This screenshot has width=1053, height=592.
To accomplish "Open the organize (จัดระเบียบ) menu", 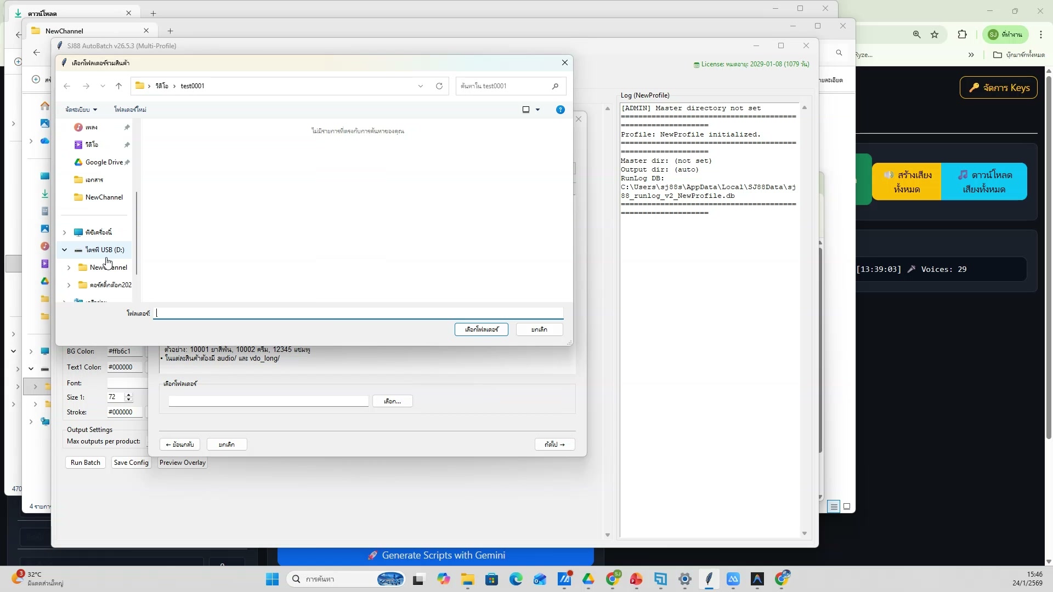I will point(81,110).
